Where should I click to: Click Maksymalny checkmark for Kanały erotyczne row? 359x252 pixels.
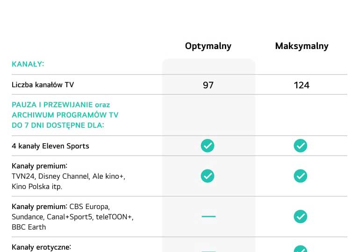[301, 249]
